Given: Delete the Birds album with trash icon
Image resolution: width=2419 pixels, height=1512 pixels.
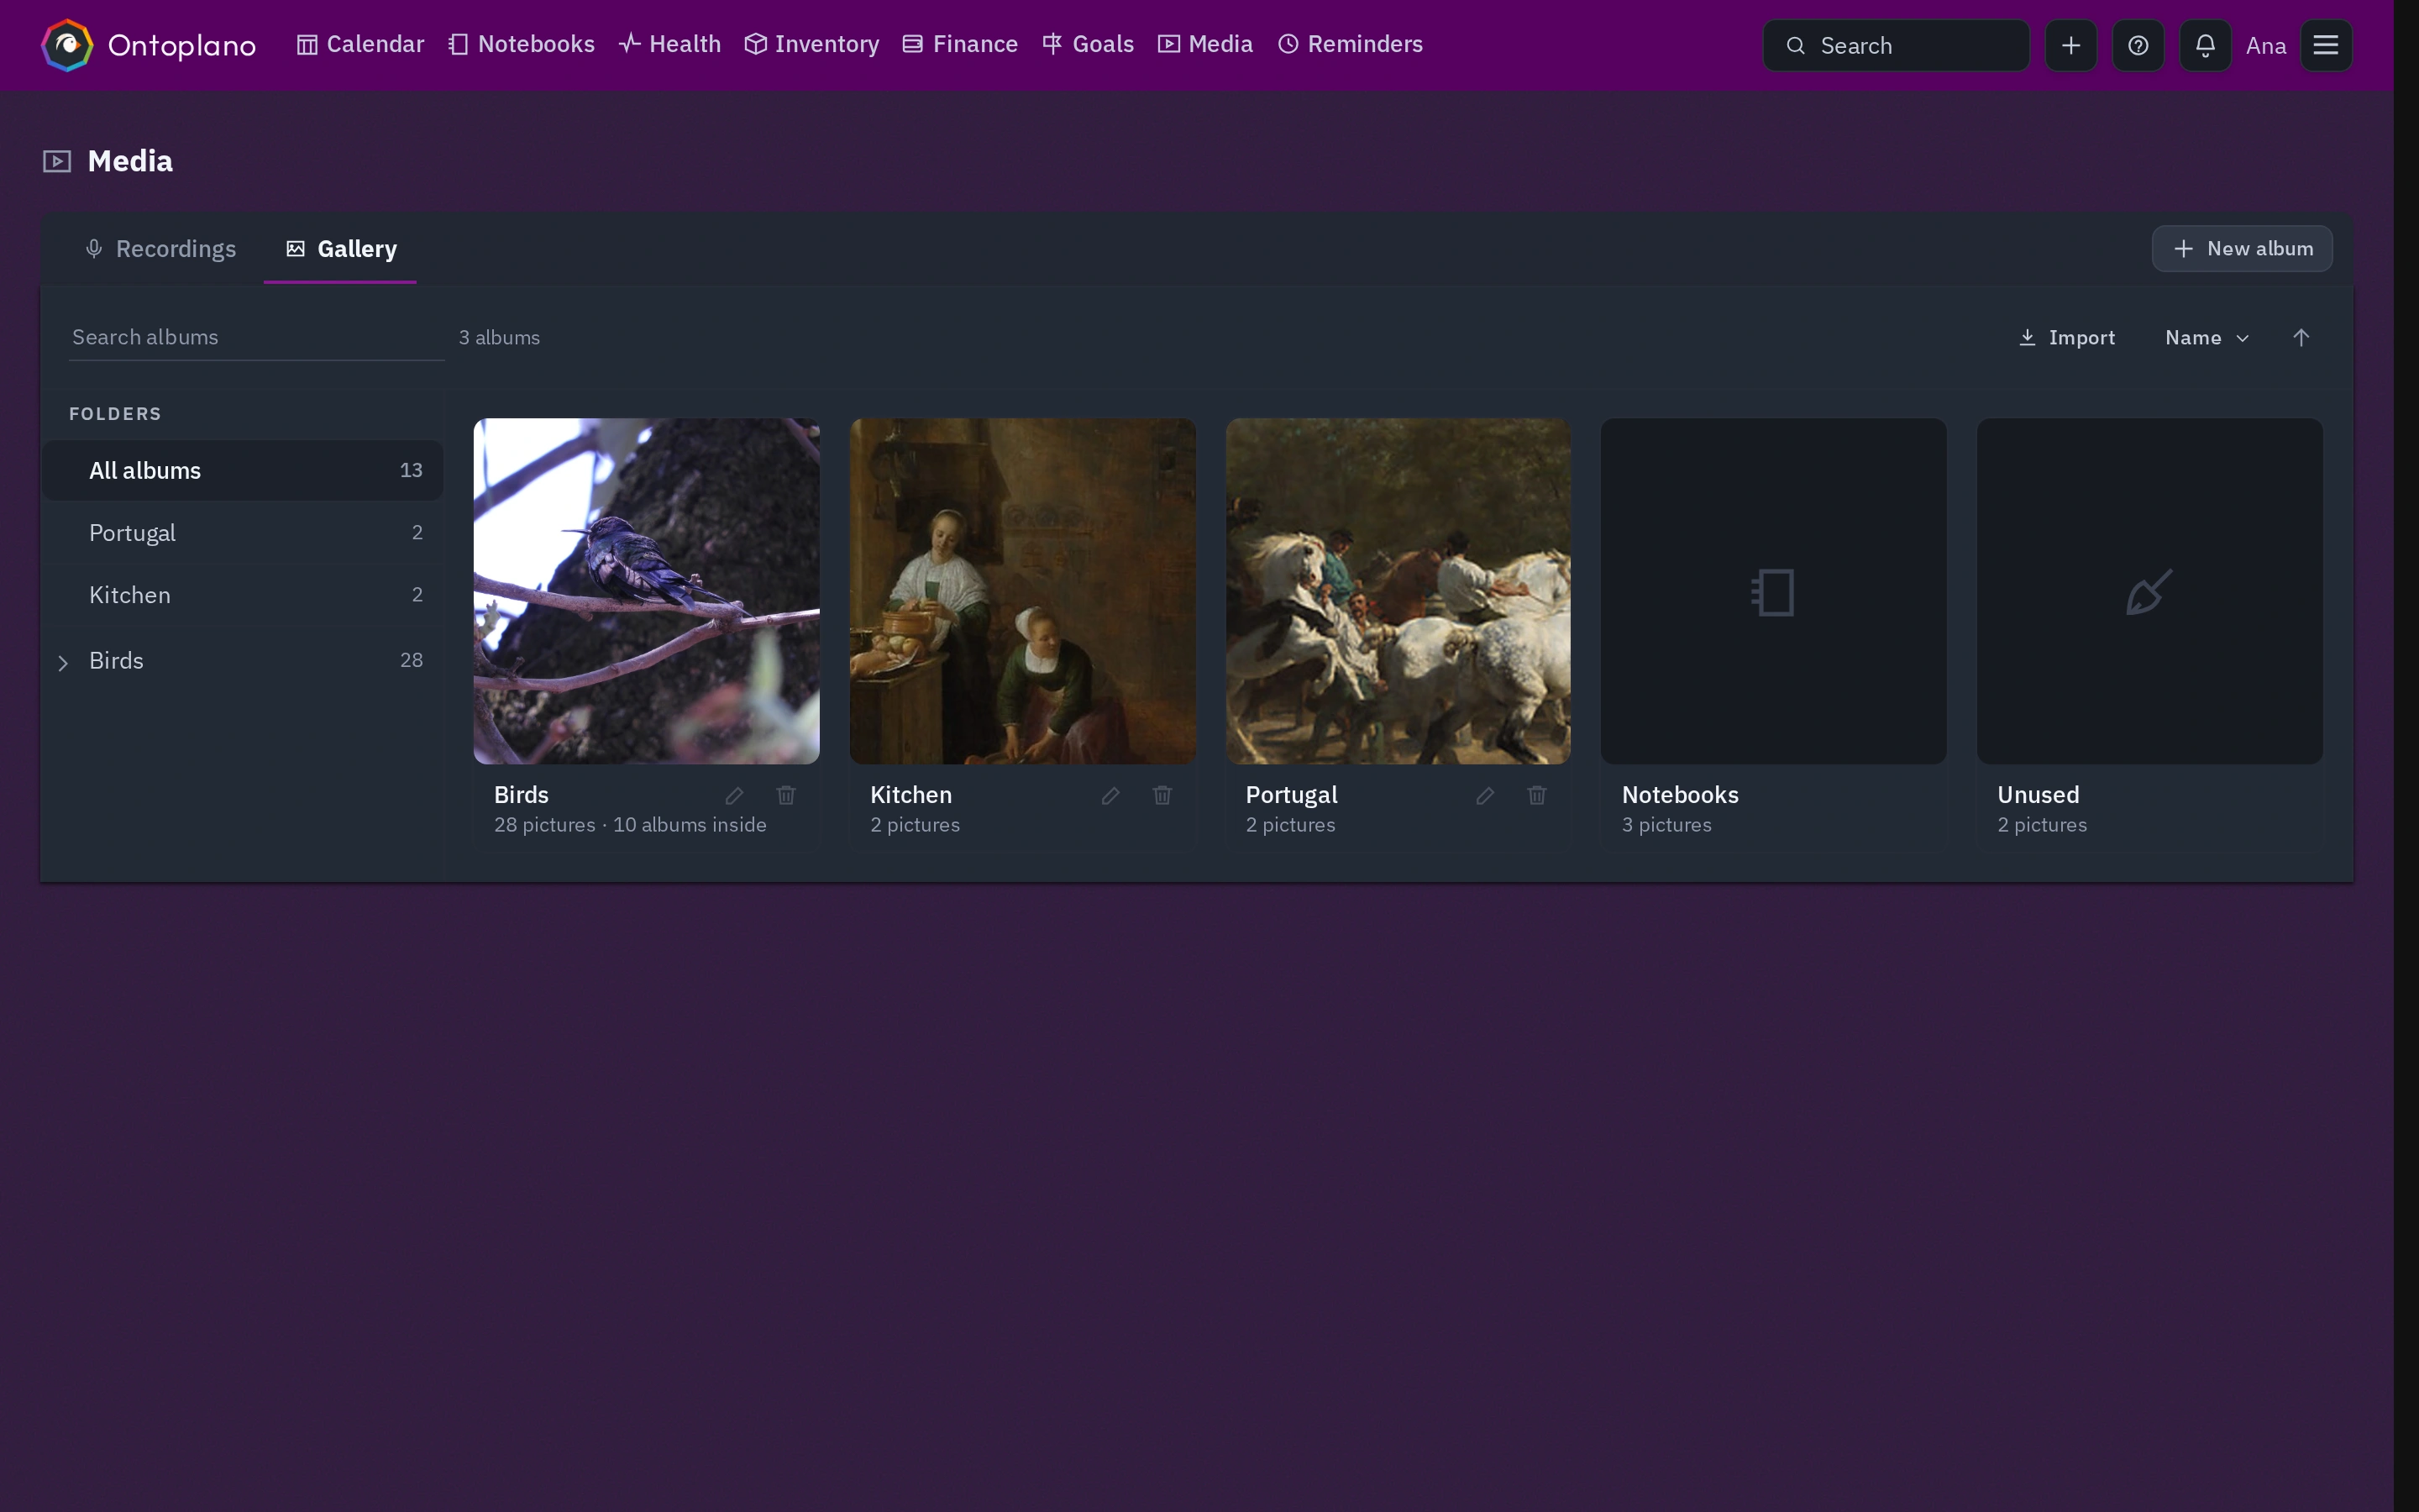Looking at the screenshot, I should pos(787,796).
